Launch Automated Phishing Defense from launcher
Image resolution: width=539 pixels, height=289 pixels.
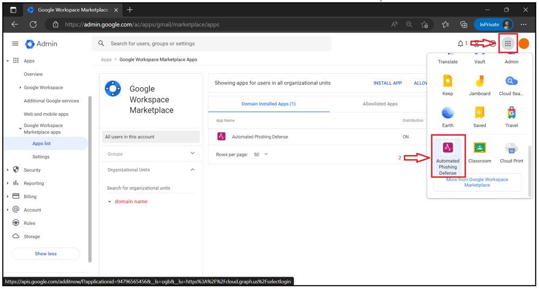(x=447, y=158)
